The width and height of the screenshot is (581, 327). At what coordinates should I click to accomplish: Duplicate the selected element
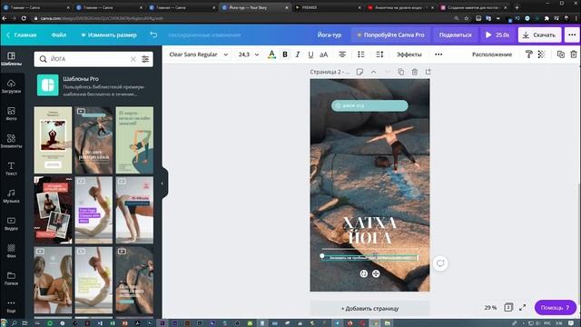[561, 54]
